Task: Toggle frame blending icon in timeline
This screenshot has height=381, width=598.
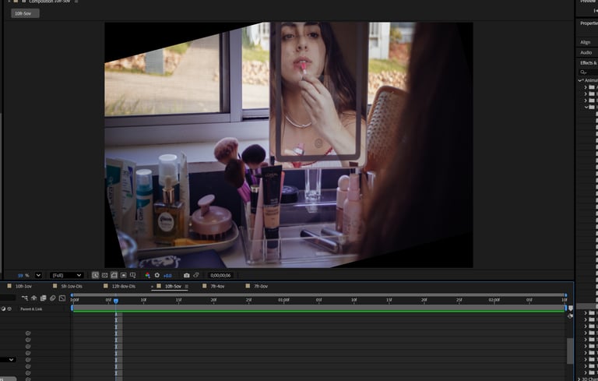Action: (43, 298)
